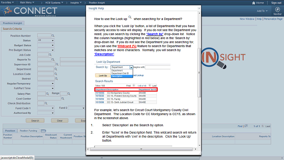Open the Favorites menu
The height and width of the screenshot is (160, 284).
point(7,3)
